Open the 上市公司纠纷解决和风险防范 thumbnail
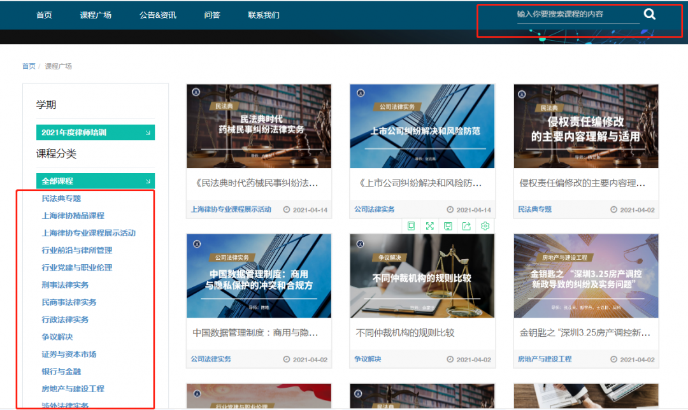This screenshot has height=410, width=688. pos(422,126)
